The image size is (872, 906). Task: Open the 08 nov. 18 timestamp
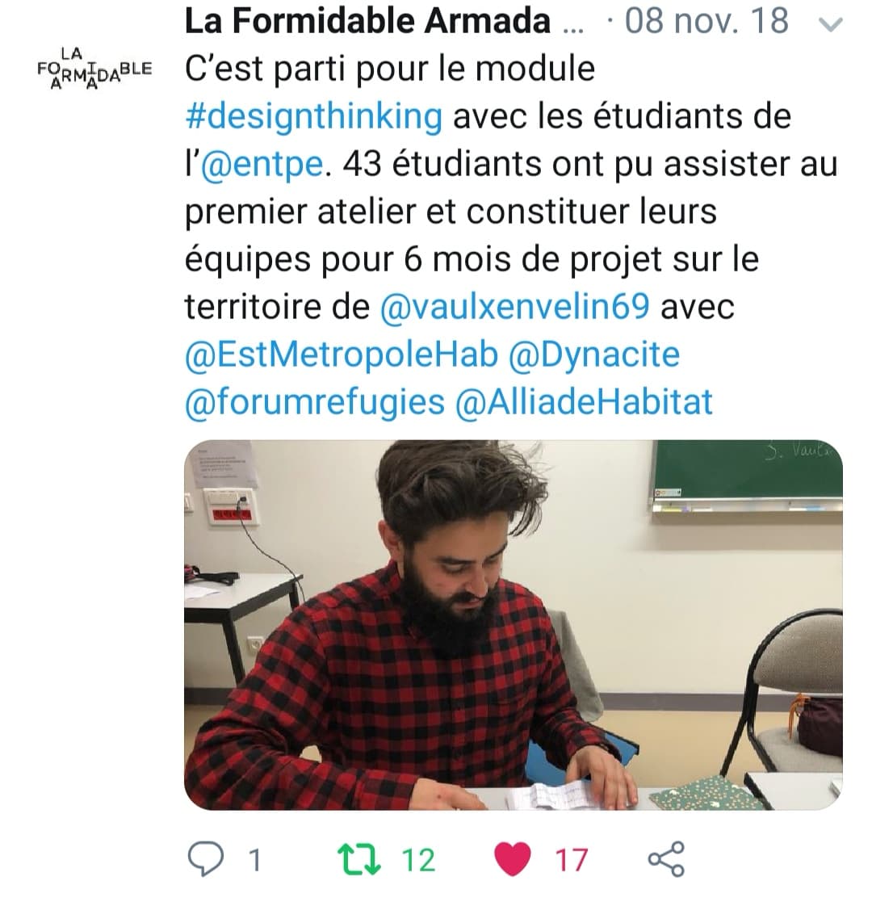click(706, 21)
